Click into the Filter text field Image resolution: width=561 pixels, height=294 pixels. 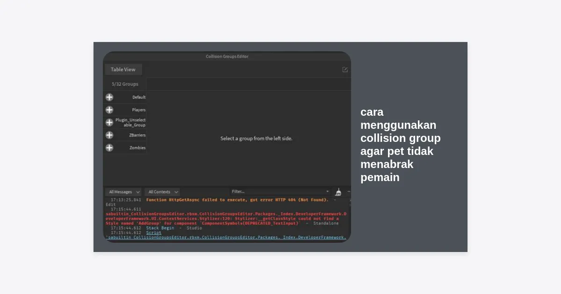coord(276,191)
